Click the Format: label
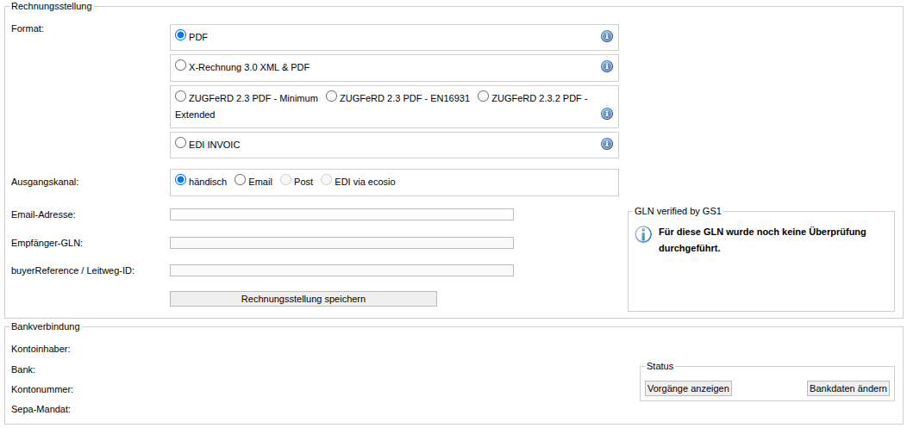This screenshot has width=907, height=428. [28, 28]
